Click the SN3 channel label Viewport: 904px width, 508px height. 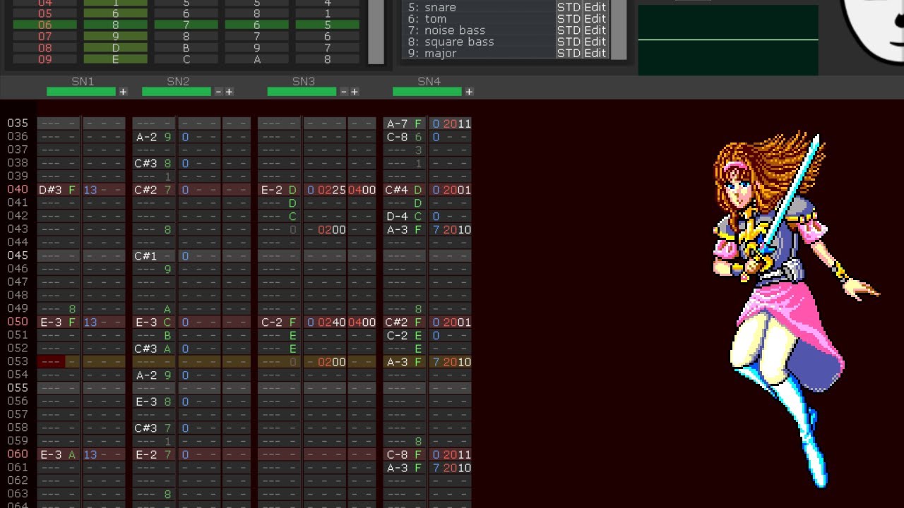click(304, 81)
